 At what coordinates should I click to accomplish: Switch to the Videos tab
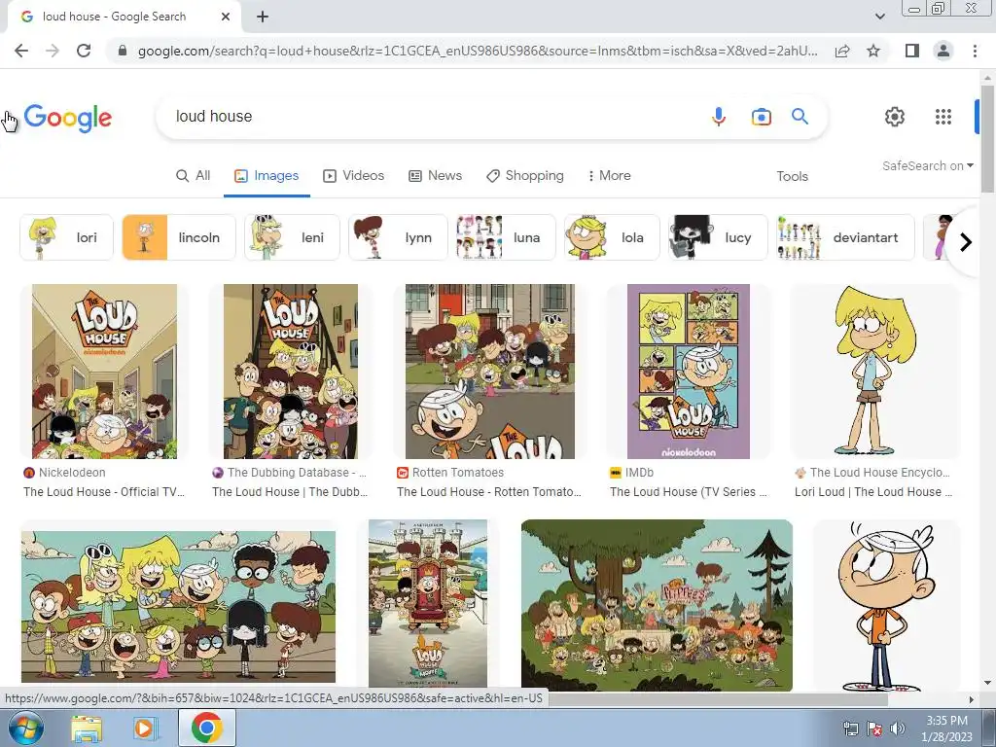(x=354, y=176)
